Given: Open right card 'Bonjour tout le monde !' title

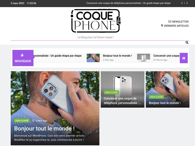Looking at the screenshot, I should 165,103.
